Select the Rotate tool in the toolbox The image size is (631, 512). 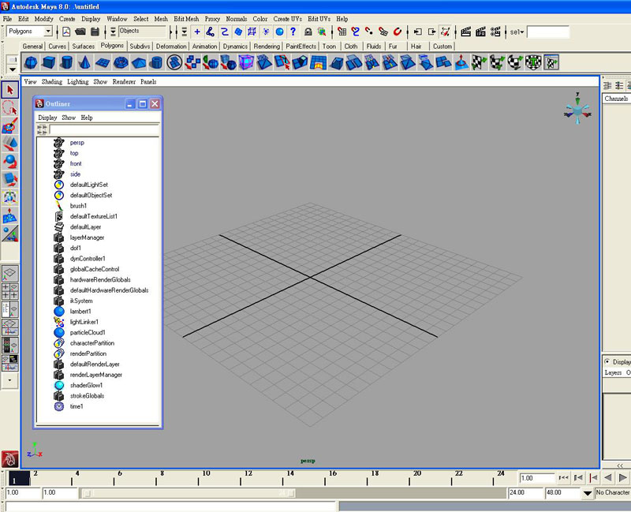[10, 161]
